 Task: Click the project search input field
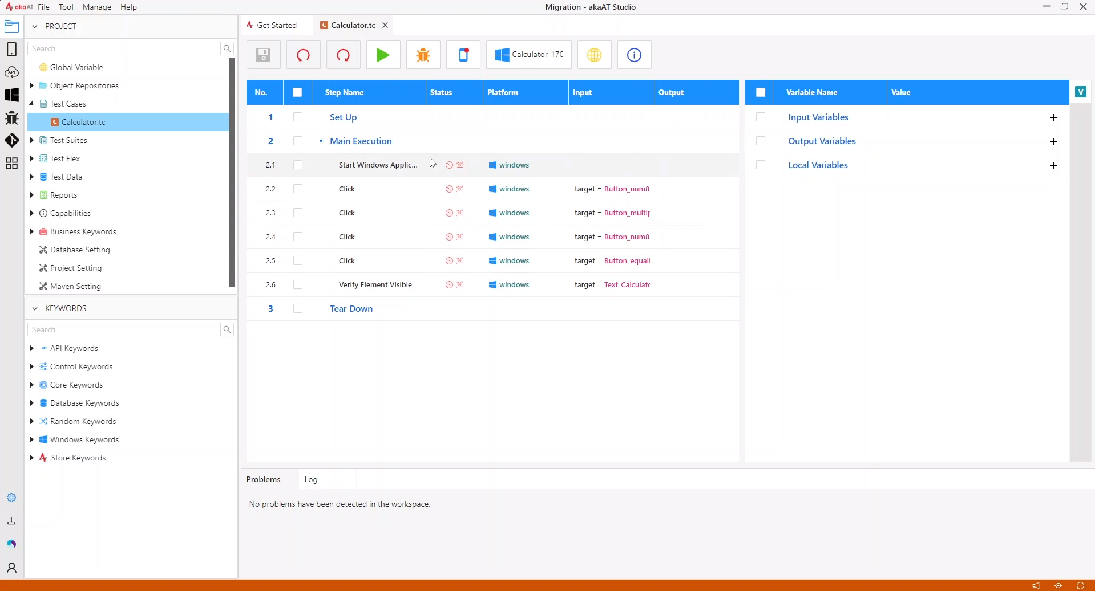tap(124, 48)
